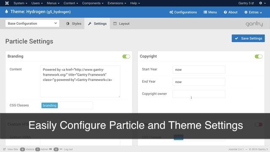Switch to the Layout tab
The width and height of the screenshot is (270, 152).
(121, 24)
